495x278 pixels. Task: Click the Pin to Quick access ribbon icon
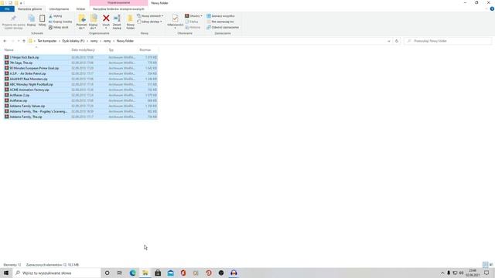(x=14, y=22)
